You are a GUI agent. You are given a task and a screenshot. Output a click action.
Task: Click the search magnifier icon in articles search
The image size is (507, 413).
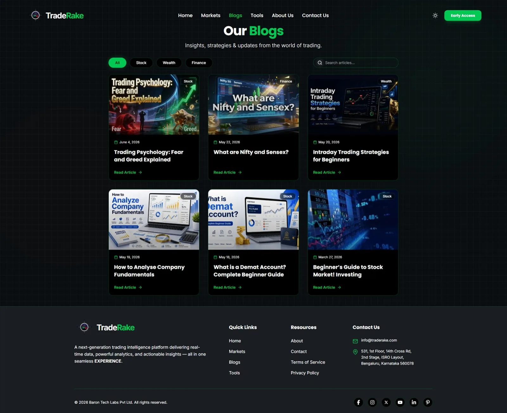tap(320, 63)
